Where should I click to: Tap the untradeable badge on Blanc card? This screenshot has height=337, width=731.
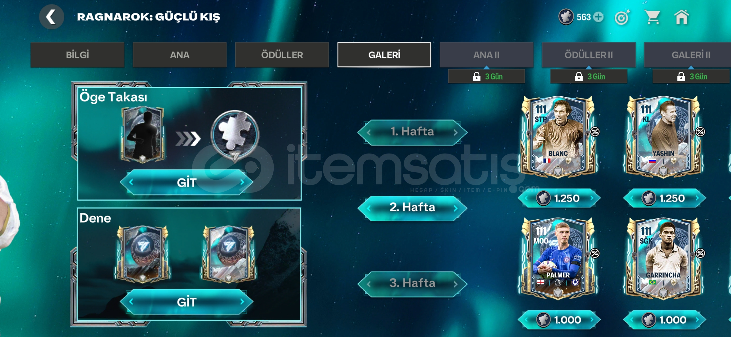[x=595, y=132]
